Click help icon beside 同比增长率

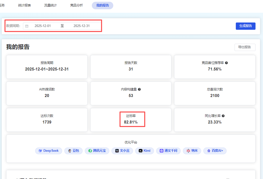pyautogui.click(x=223, y=116)
